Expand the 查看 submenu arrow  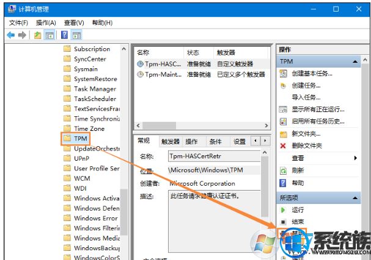[355, 158]
